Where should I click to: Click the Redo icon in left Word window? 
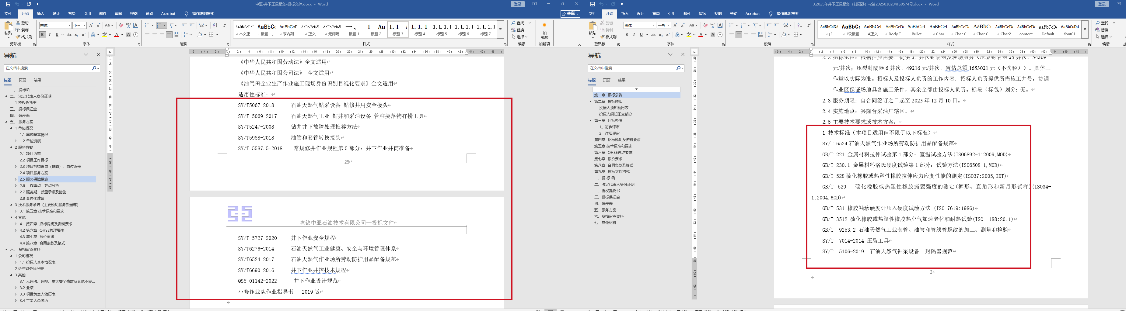29,4
